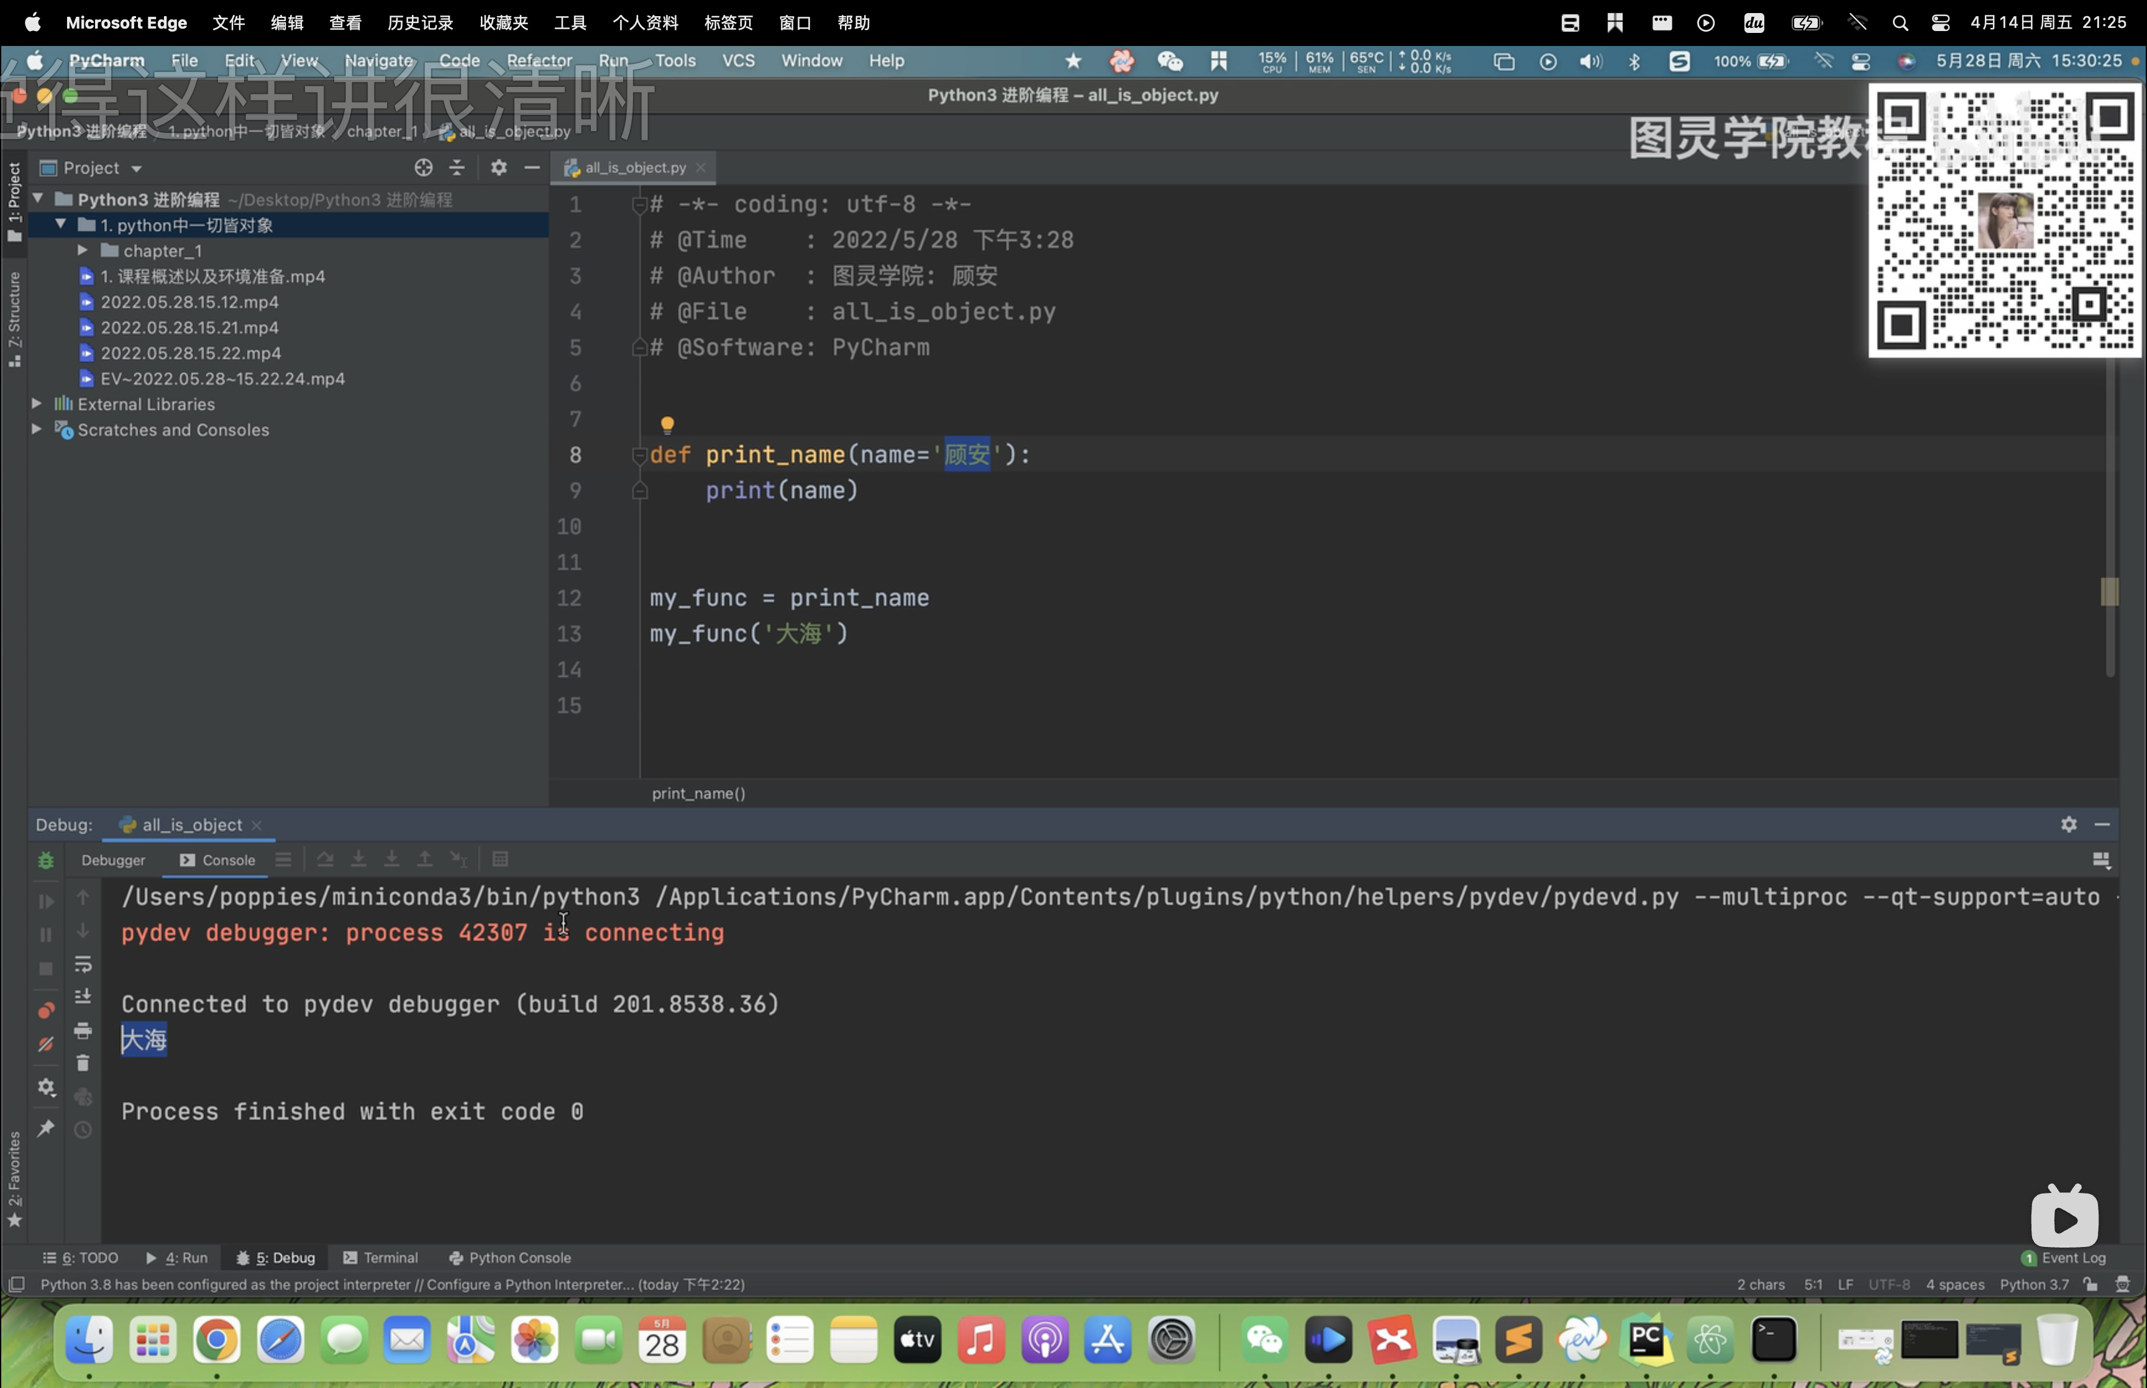Open View Breakpoints from Debug toolbar

coord(46,1010)
